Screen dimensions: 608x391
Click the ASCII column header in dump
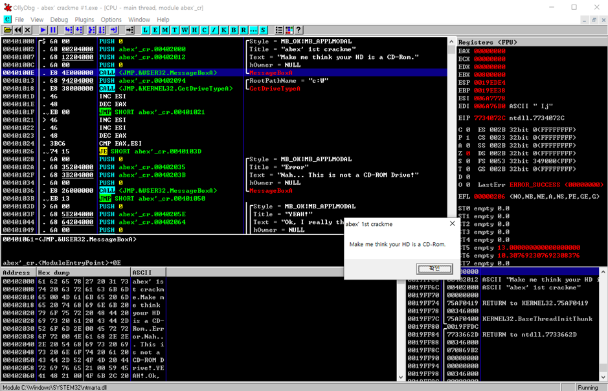click(148, 273)
